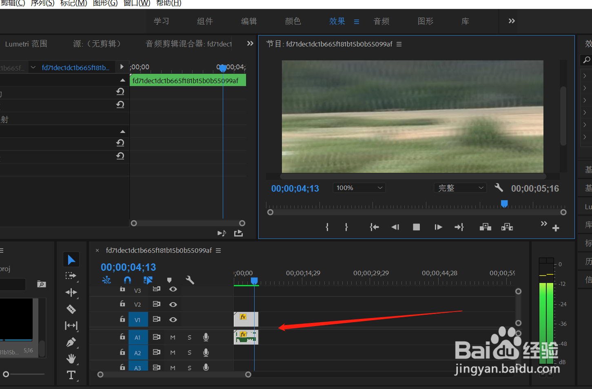Select the Ripple Edit tool
The image size is (592, 389).
click(71, 292)
